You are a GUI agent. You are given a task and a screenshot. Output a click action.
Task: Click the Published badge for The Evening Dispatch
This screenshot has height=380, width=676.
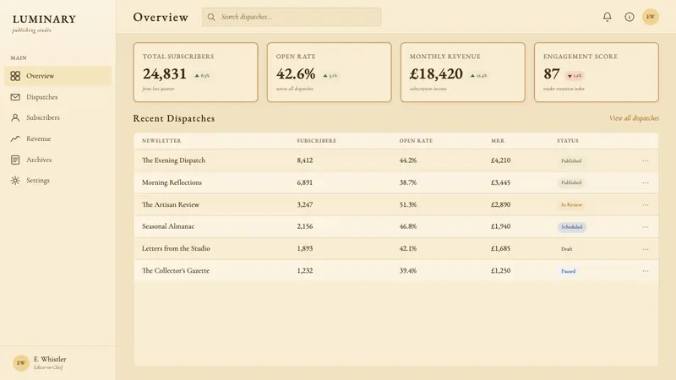click(571, 160)
